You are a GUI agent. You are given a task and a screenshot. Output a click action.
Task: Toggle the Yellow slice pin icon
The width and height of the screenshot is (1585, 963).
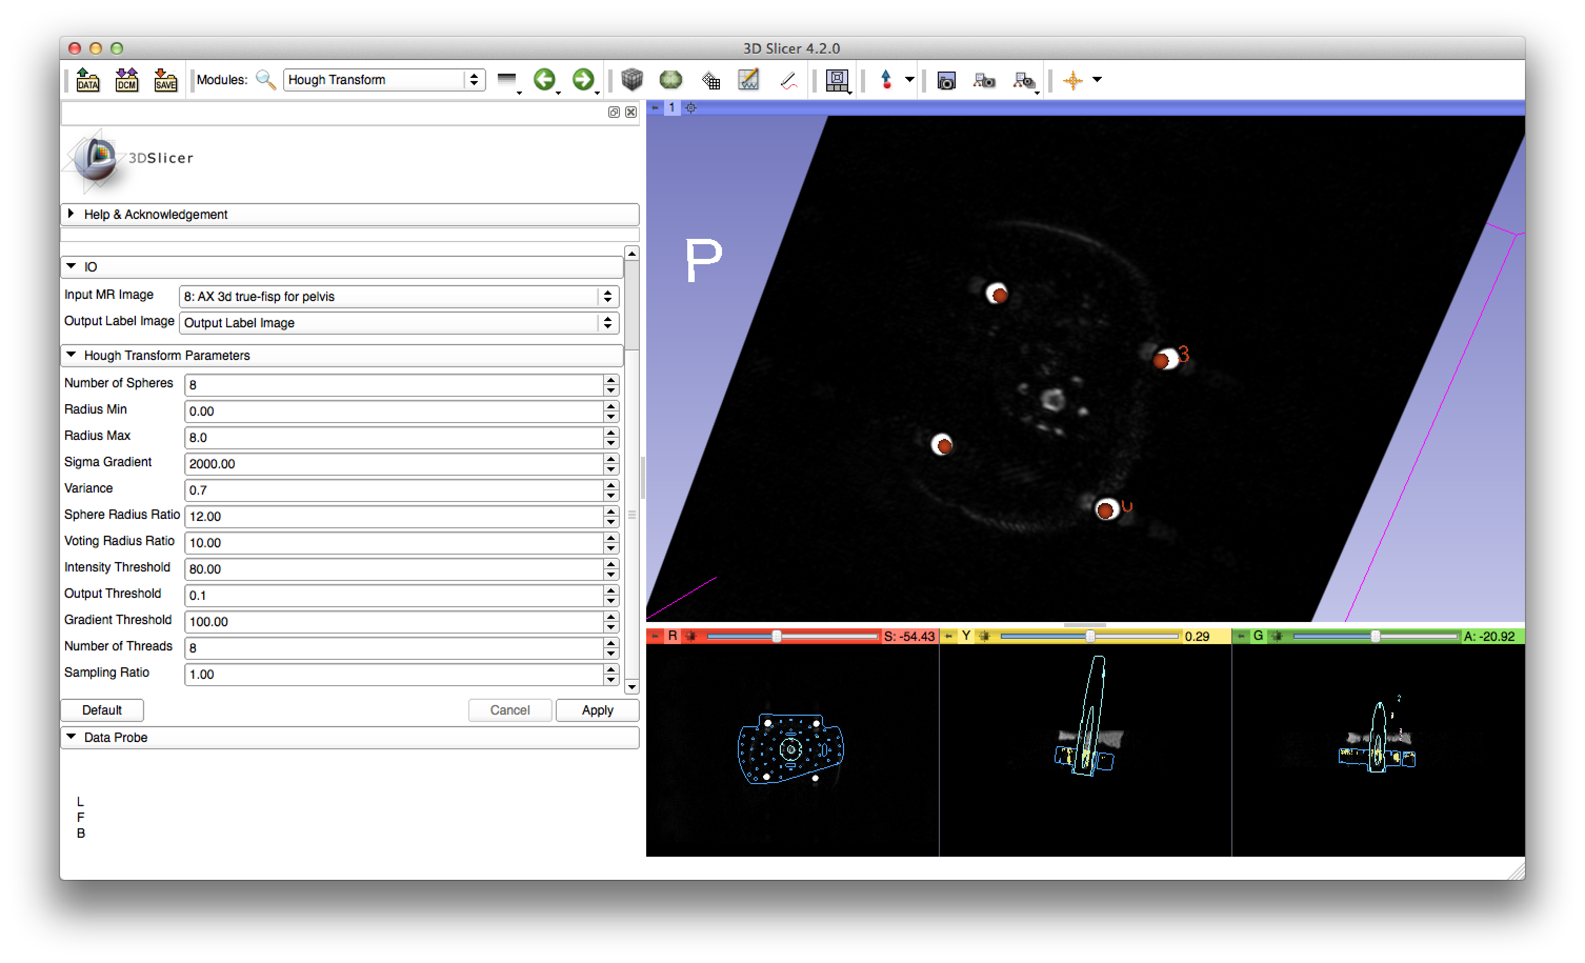[x=948, y=636]
